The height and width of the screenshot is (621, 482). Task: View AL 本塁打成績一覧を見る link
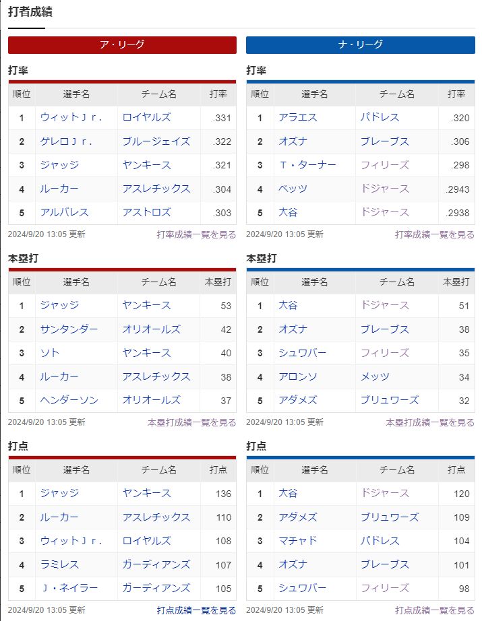click(192, 422)
